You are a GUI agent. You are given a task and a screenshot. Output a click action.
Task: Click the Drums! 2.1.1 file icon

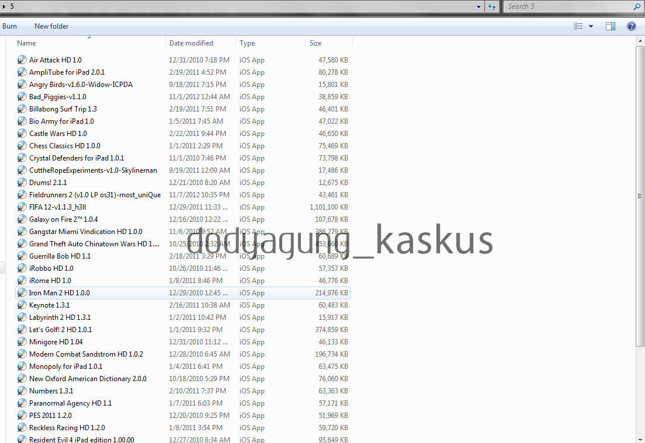coord(22,183)
